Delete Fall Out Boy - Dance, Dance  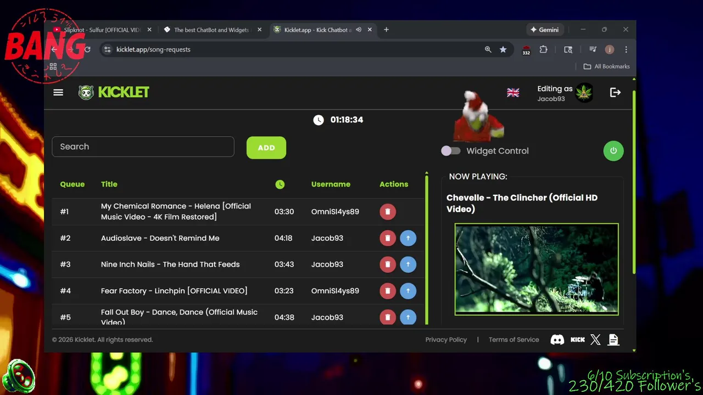click(x=388, y=317)
